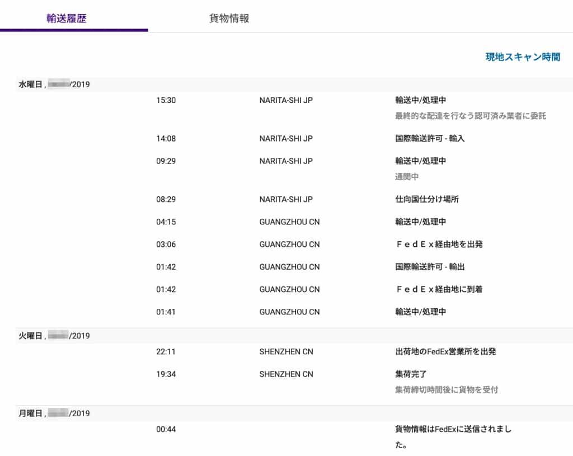
Task: Switch to the 輸送履歴 tab
Action: click(67, 18)
